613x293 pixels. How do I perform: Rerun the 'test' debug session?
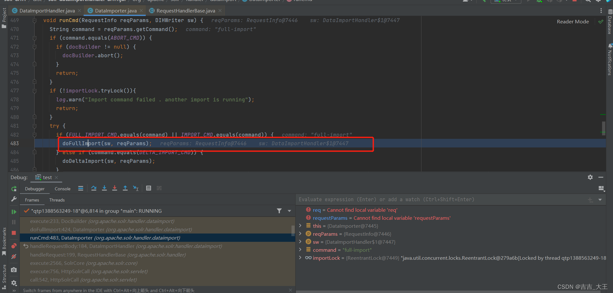[x=14, y=189]
